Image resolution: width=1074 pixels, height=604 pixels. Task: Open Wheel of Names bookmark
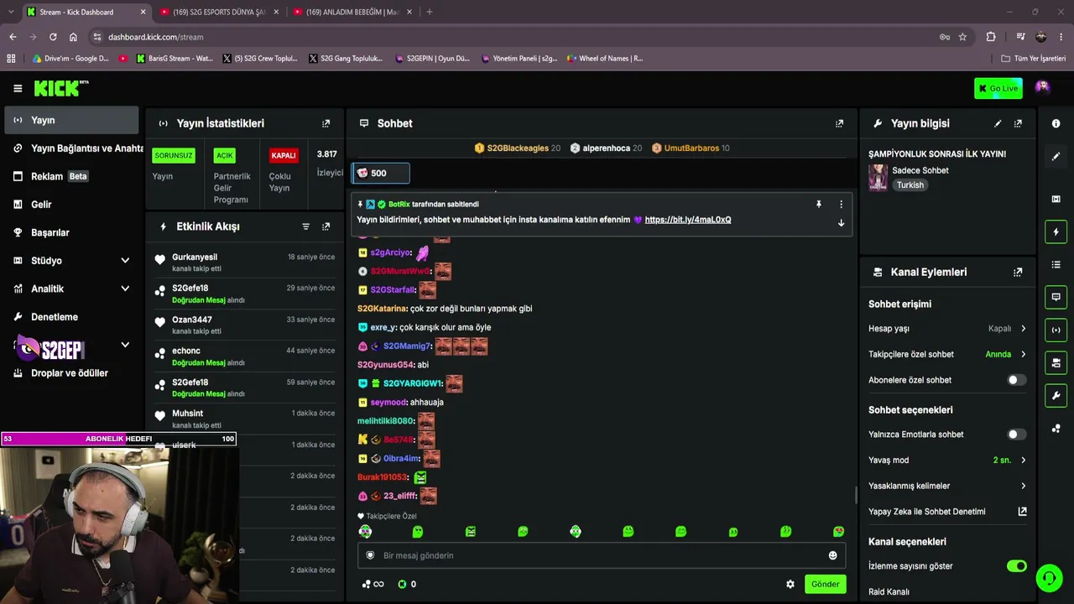pyautogui.click(x=604, y=59)
